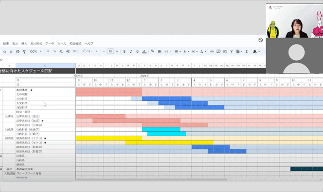Open the 100% zoom dropdown
Screen dimensions: 323x192
pyautogui.click(x=35, y=51)
